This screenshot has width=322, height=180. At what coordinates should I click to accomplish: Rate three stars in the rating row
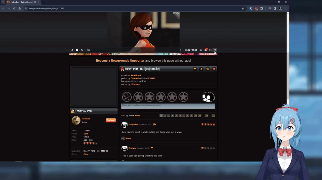click(x=161, y=97)
